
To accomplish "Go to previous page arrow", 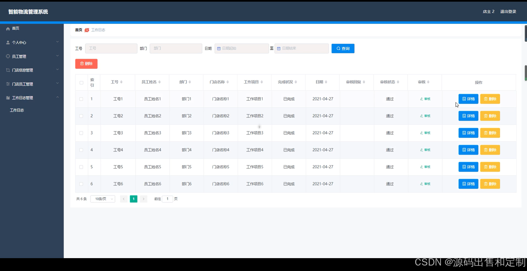I will click(124, 199).
